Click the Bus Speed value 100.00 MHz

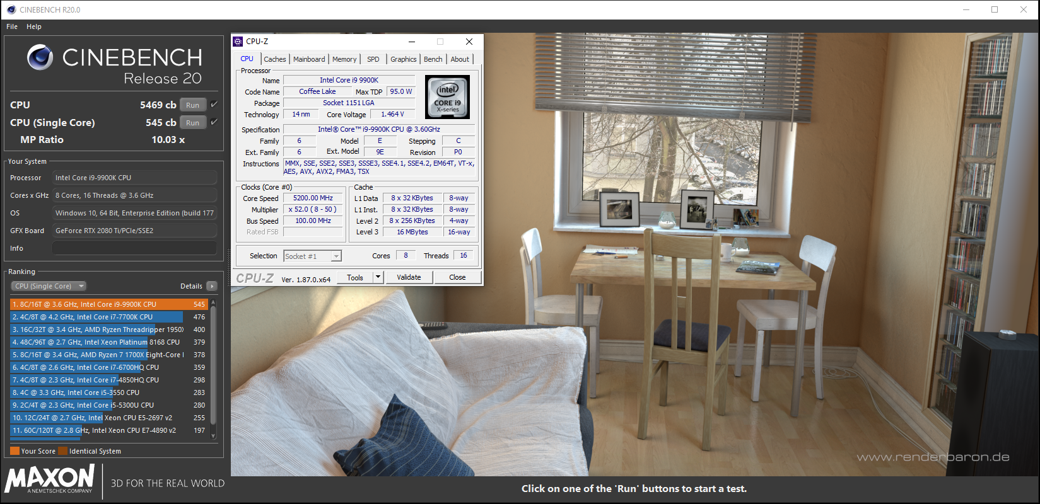tap(313, 220)
